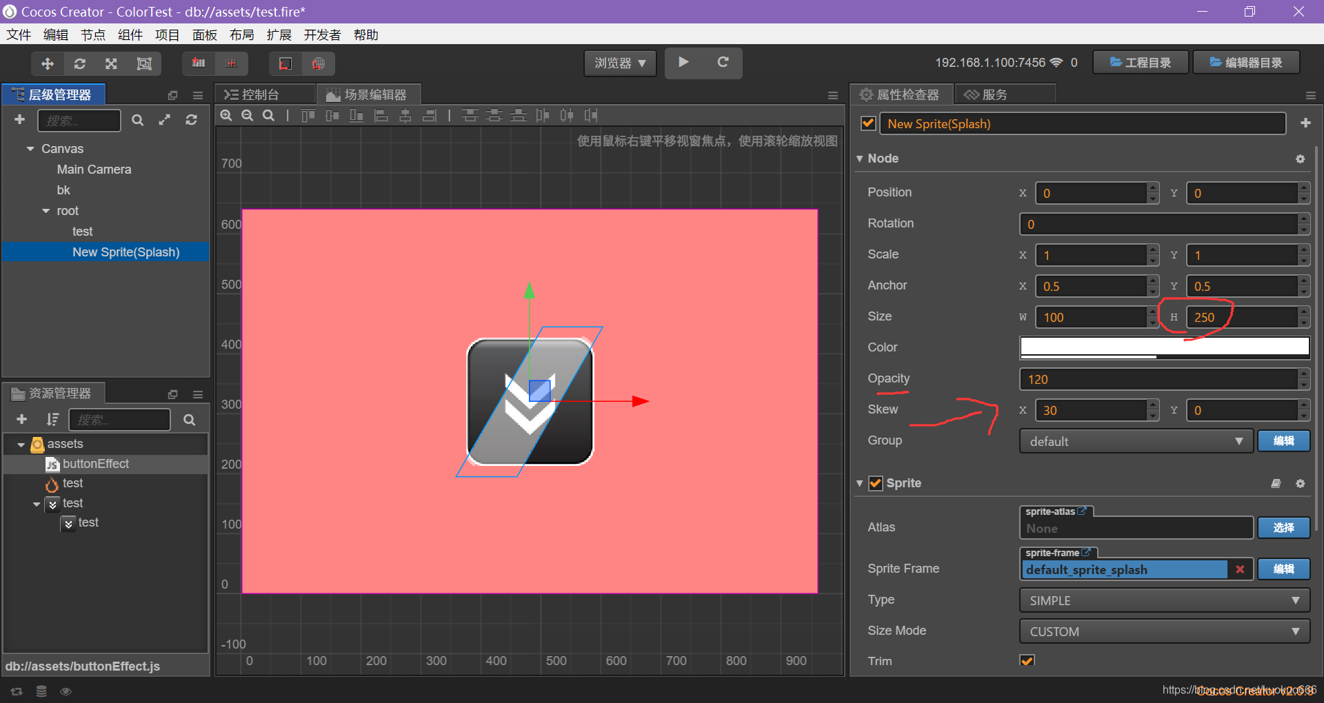The width and height of the screenshot is (1324, 703).
Task: Toggle node active checkbox beside name
Action: pos(868,123)
